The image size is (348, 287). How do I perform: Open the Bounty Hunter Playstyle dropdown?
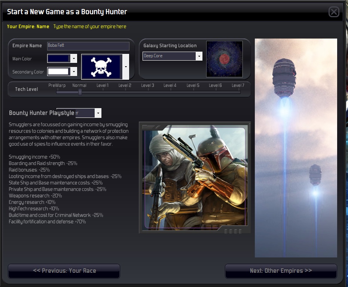[98, 113]
